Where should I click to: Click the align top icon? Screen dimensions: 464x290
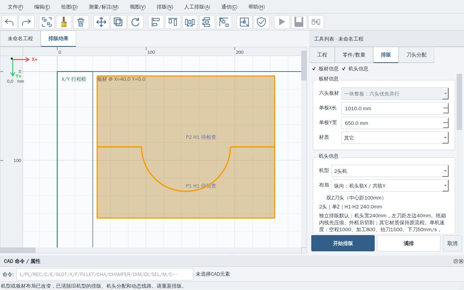(x=173, y=22)
